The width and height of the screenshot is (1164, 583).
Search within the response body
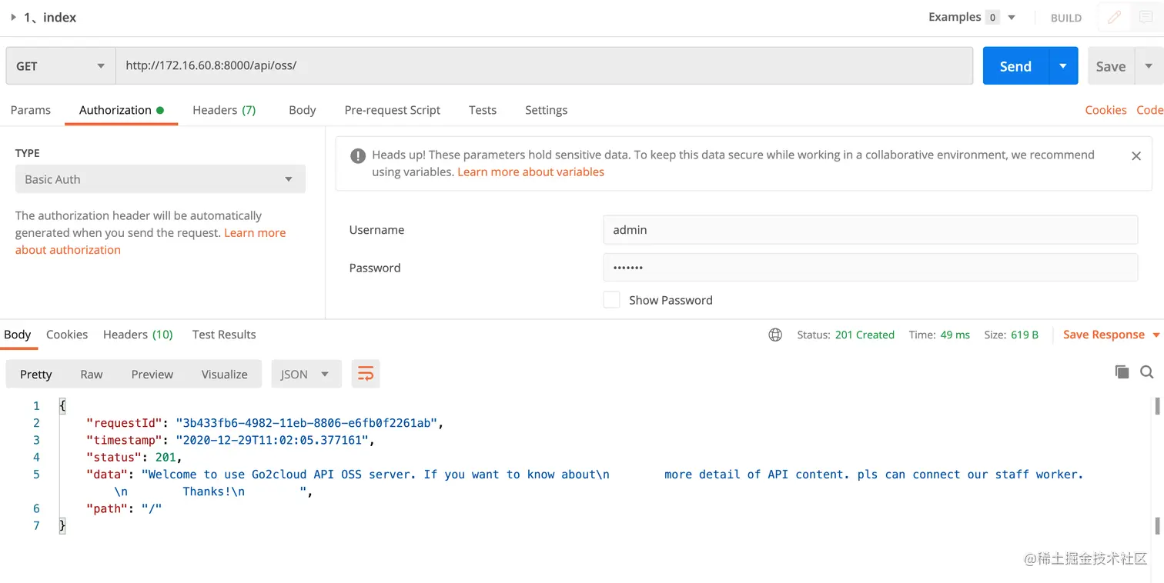(x=1147, y=372)
